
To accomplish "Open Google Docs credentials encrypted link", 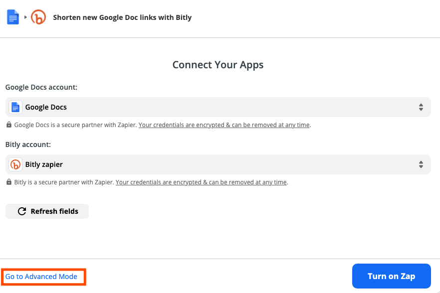I will tap(224, 125).
